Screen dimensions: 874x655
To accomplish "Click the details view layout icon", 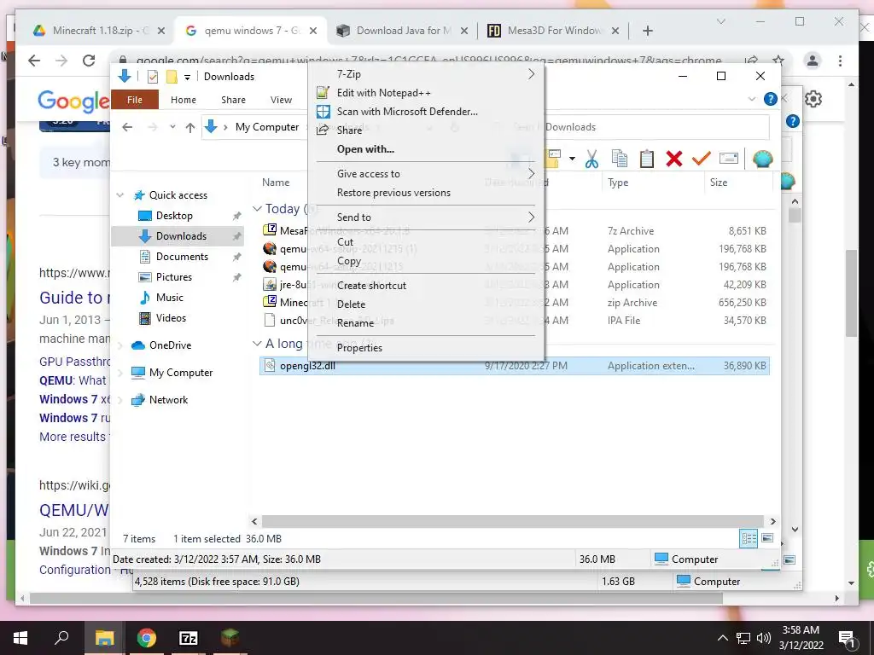I will click(x=749, y=538).
